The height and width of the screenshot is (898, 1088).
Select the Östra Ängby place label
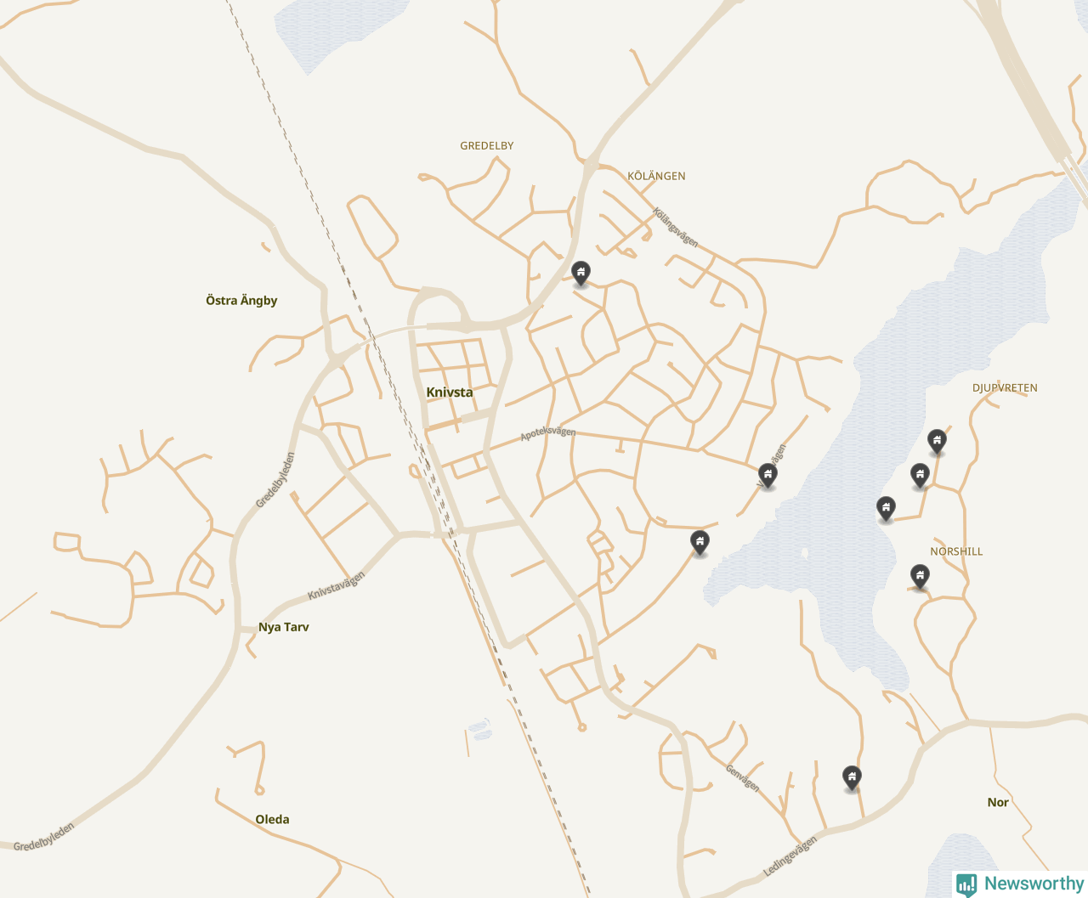241,301
